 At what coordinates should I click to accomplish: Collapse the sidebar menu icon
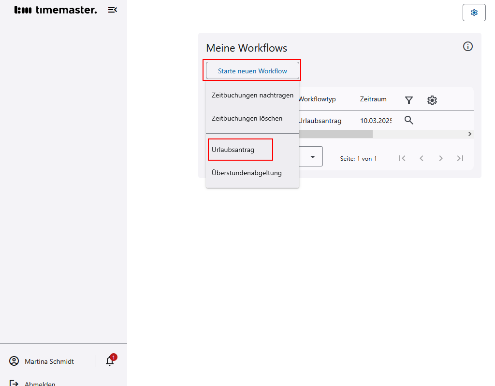point(113,10)
